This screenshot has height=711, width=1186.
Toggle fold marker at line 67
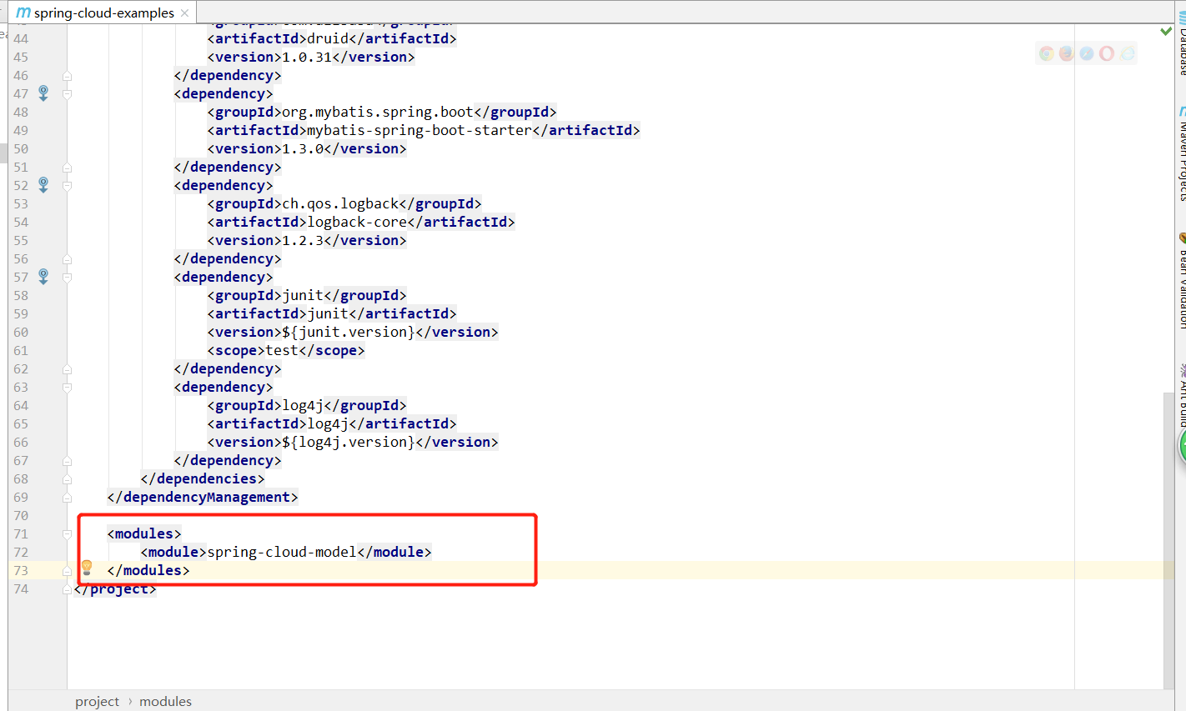pos(67,461)
